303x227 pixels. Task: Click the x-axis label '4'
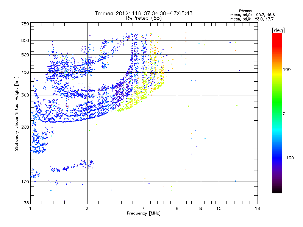(144, 208)
